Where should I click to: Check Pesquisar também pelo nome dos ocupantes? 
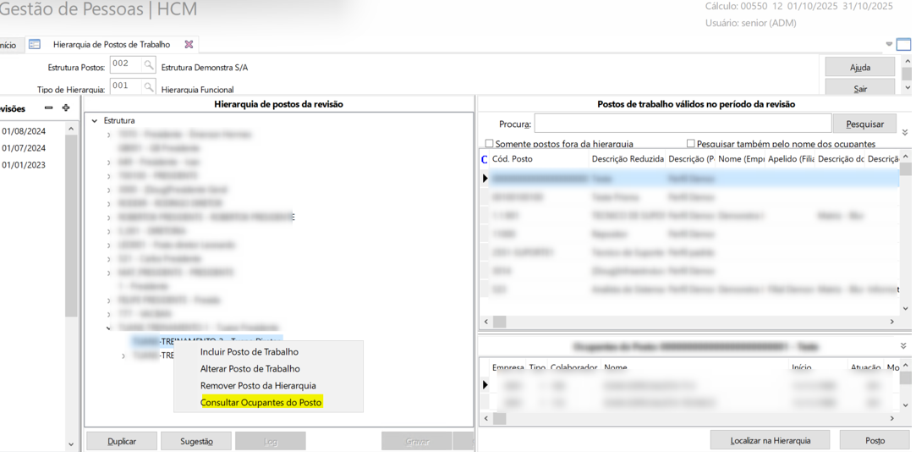tap(690, 144)
